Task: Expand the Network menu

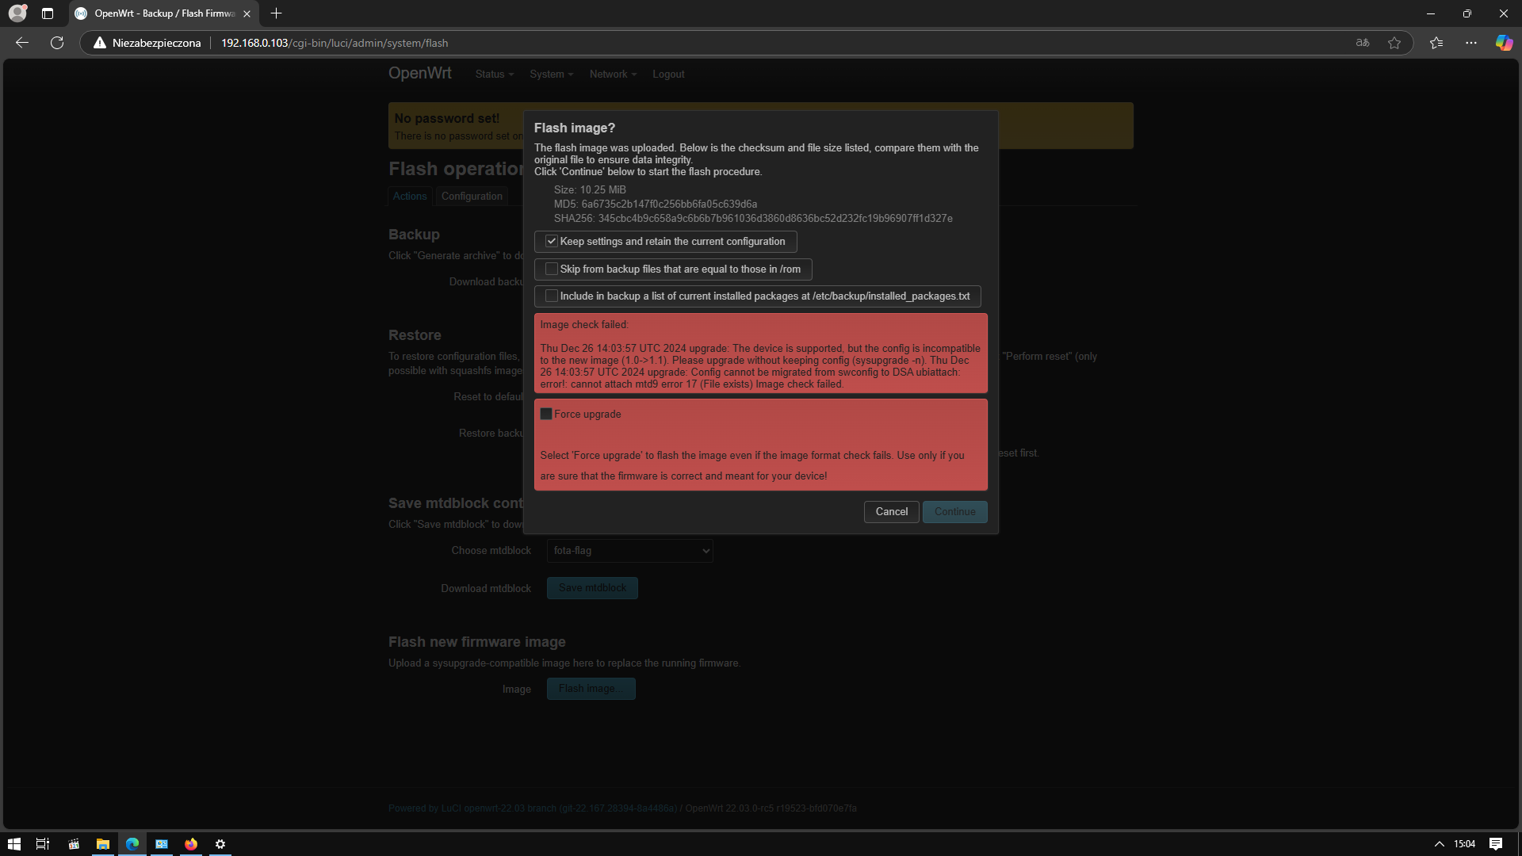Action: (613, 74)
